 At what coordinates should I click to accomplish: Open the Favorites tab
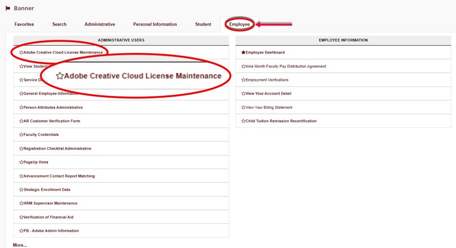[24, 24]
